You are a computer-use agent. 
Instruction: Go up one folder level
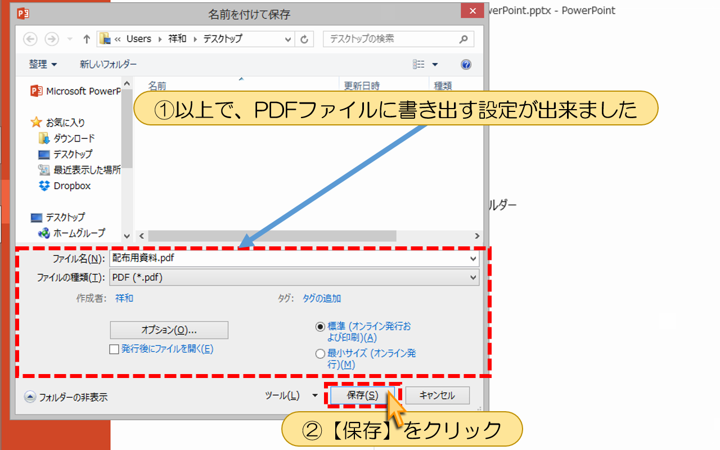[x=87, y=39]
